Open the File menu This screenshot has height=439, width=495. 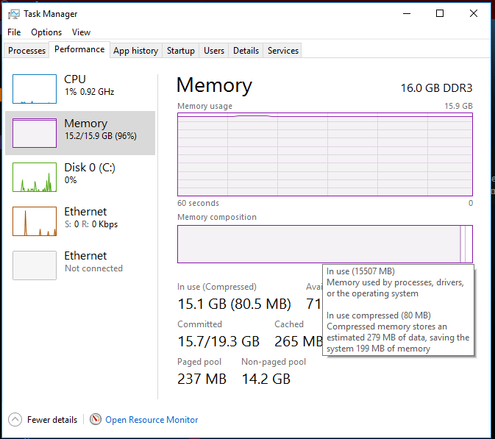pyautogui.click(x=14, y=32)
